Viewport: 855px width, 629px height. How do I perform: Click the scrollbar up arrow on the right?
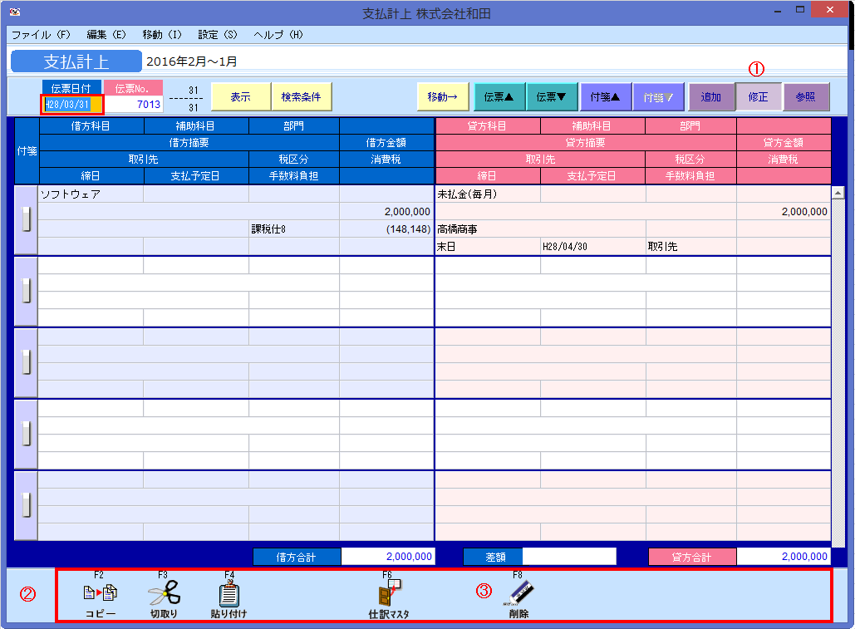pos(839,191)
